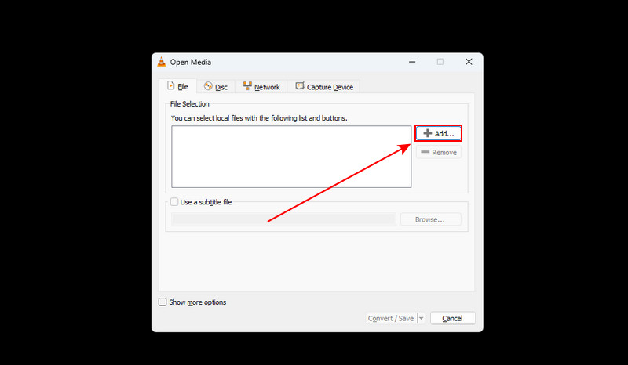
Task: Click the Browse... subtitle button
Action: [430, 219]
